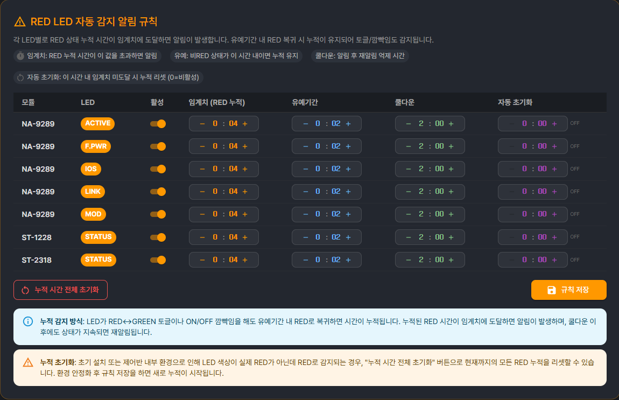Image resolution: width=619 pixels, height=400 pixels.
Task: Save rules with 규칙 저장 button
Action: pyautogui.click(x=568, y=290)
